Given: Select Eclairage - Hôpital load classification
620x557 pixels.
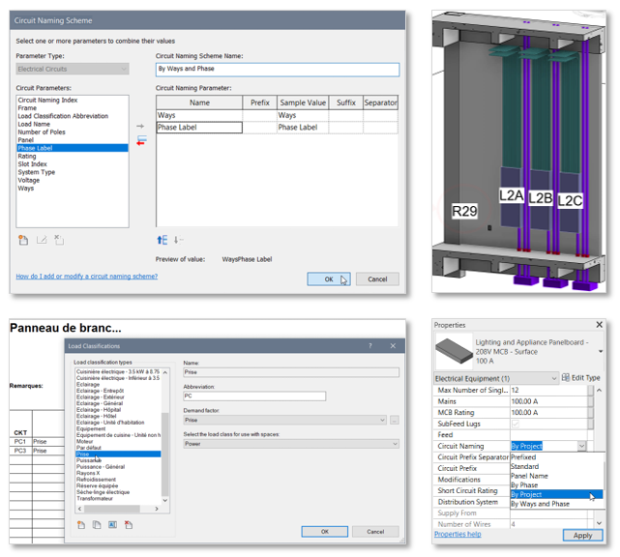Looking at the screenshot, I should (x=99, y=410).
